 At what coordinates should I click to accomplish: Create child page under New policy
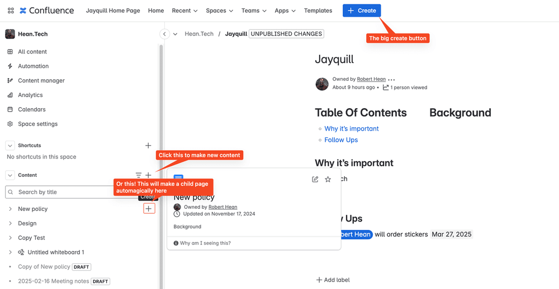coord(149,209)
